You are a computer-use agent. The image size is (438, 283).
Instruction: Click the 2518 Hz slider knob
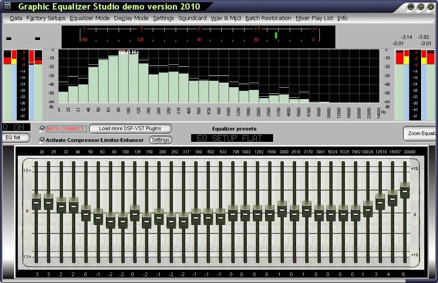coord(294,213)
